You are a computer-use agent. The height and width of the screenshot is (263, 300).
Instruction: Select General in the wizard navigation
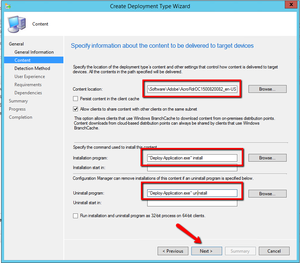point(16,44)
